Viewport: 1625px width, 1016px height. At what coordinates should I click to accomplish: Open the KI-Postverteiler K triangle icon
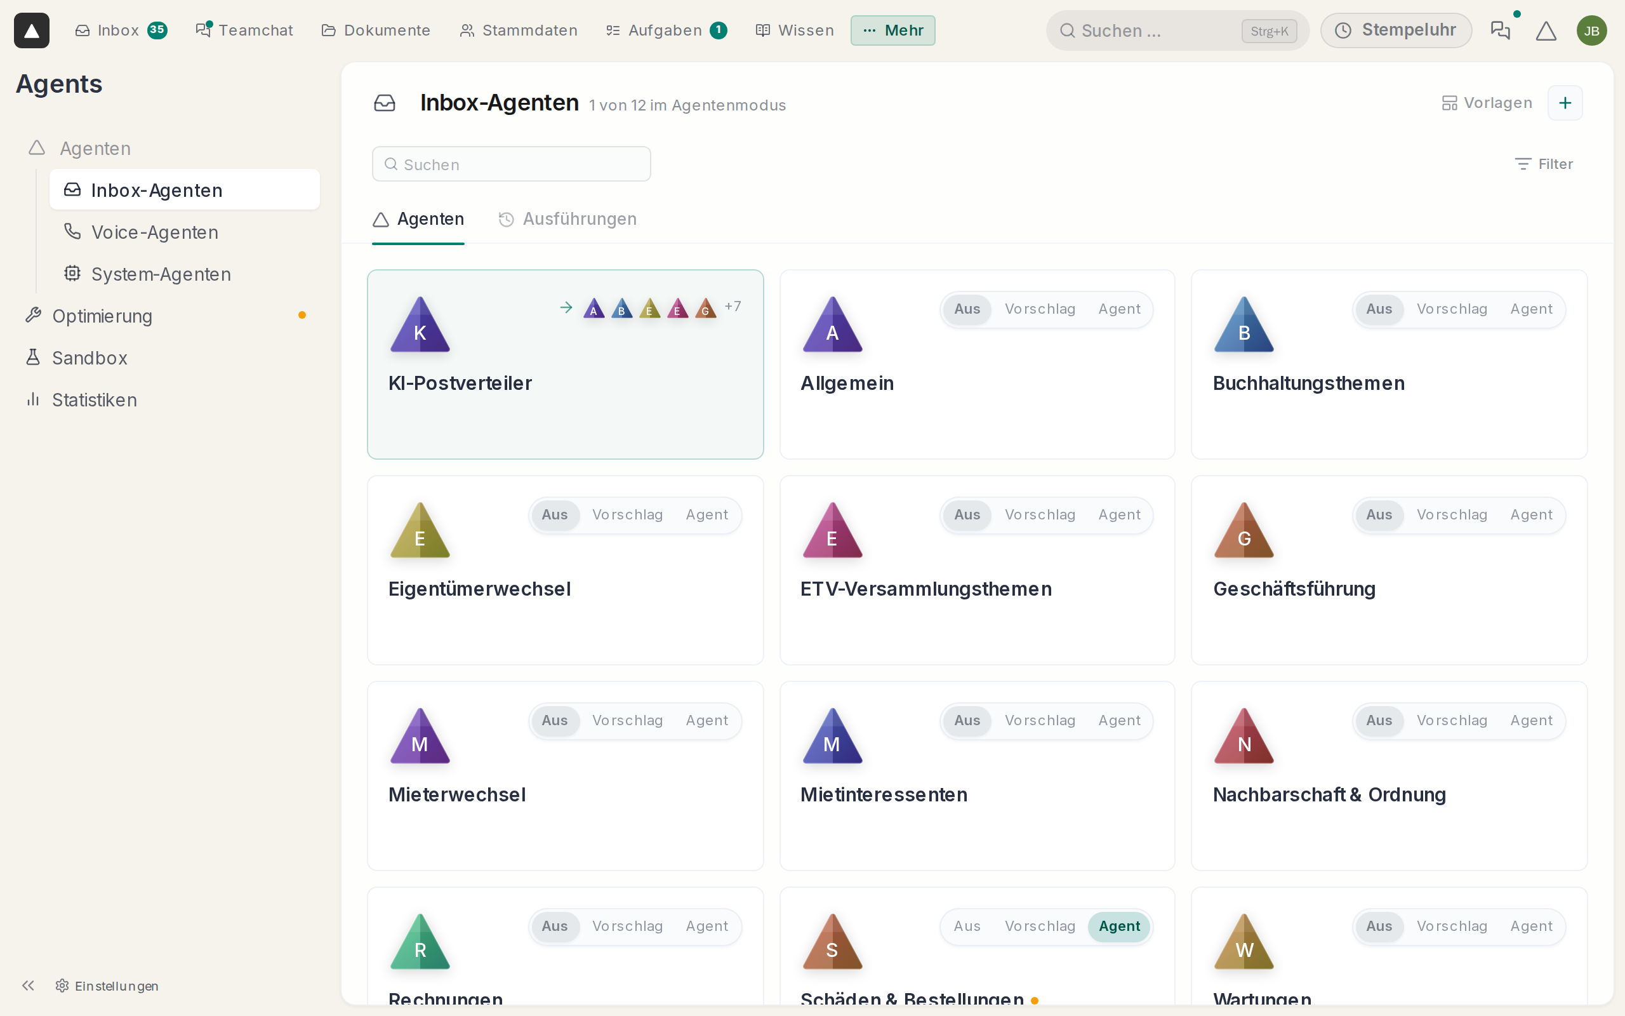tap(420, 324)
